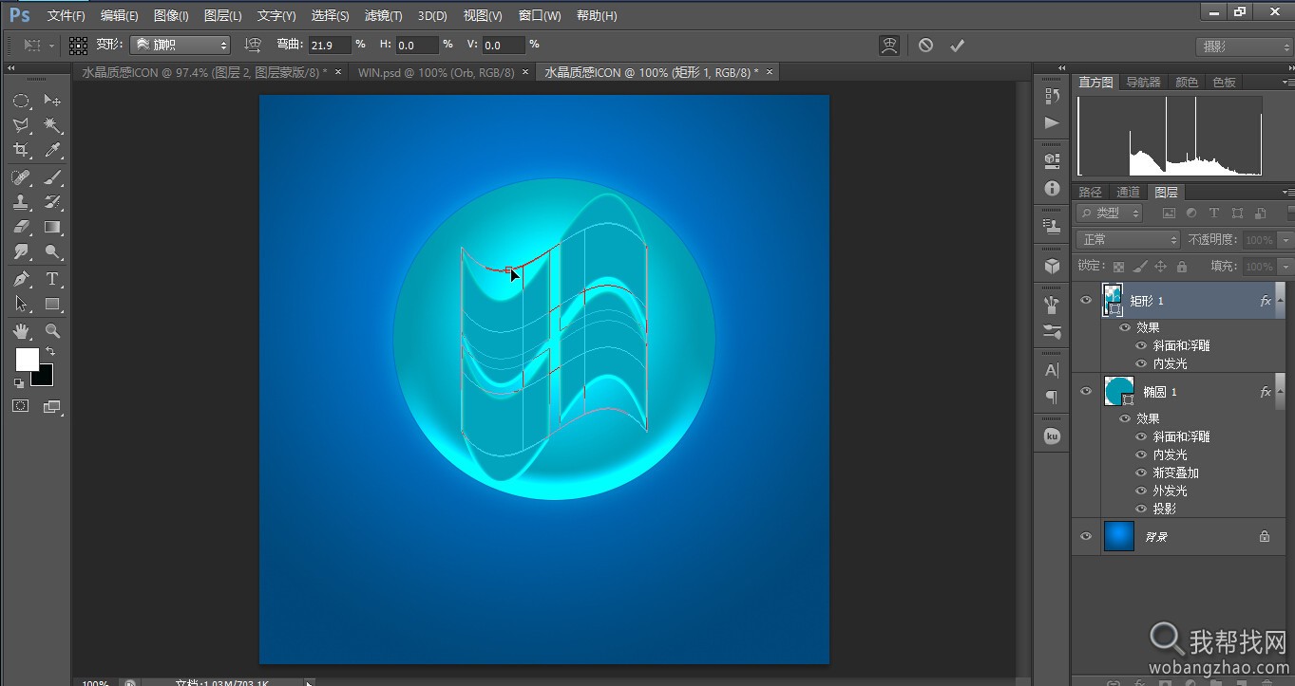Select the Brush tool
Screen dimensions: 1295x686
tap(52, 177)
